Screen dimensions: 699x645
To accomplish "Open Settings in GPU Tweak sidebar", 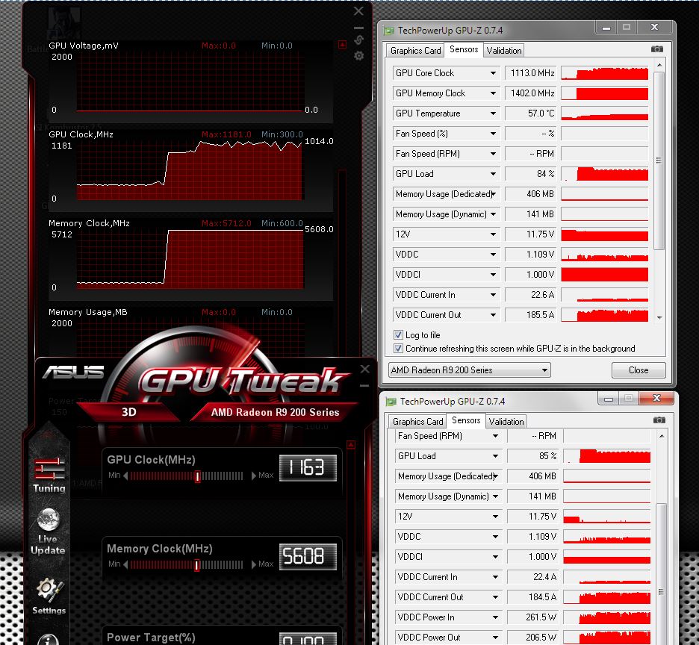I will tap(49, 596).
